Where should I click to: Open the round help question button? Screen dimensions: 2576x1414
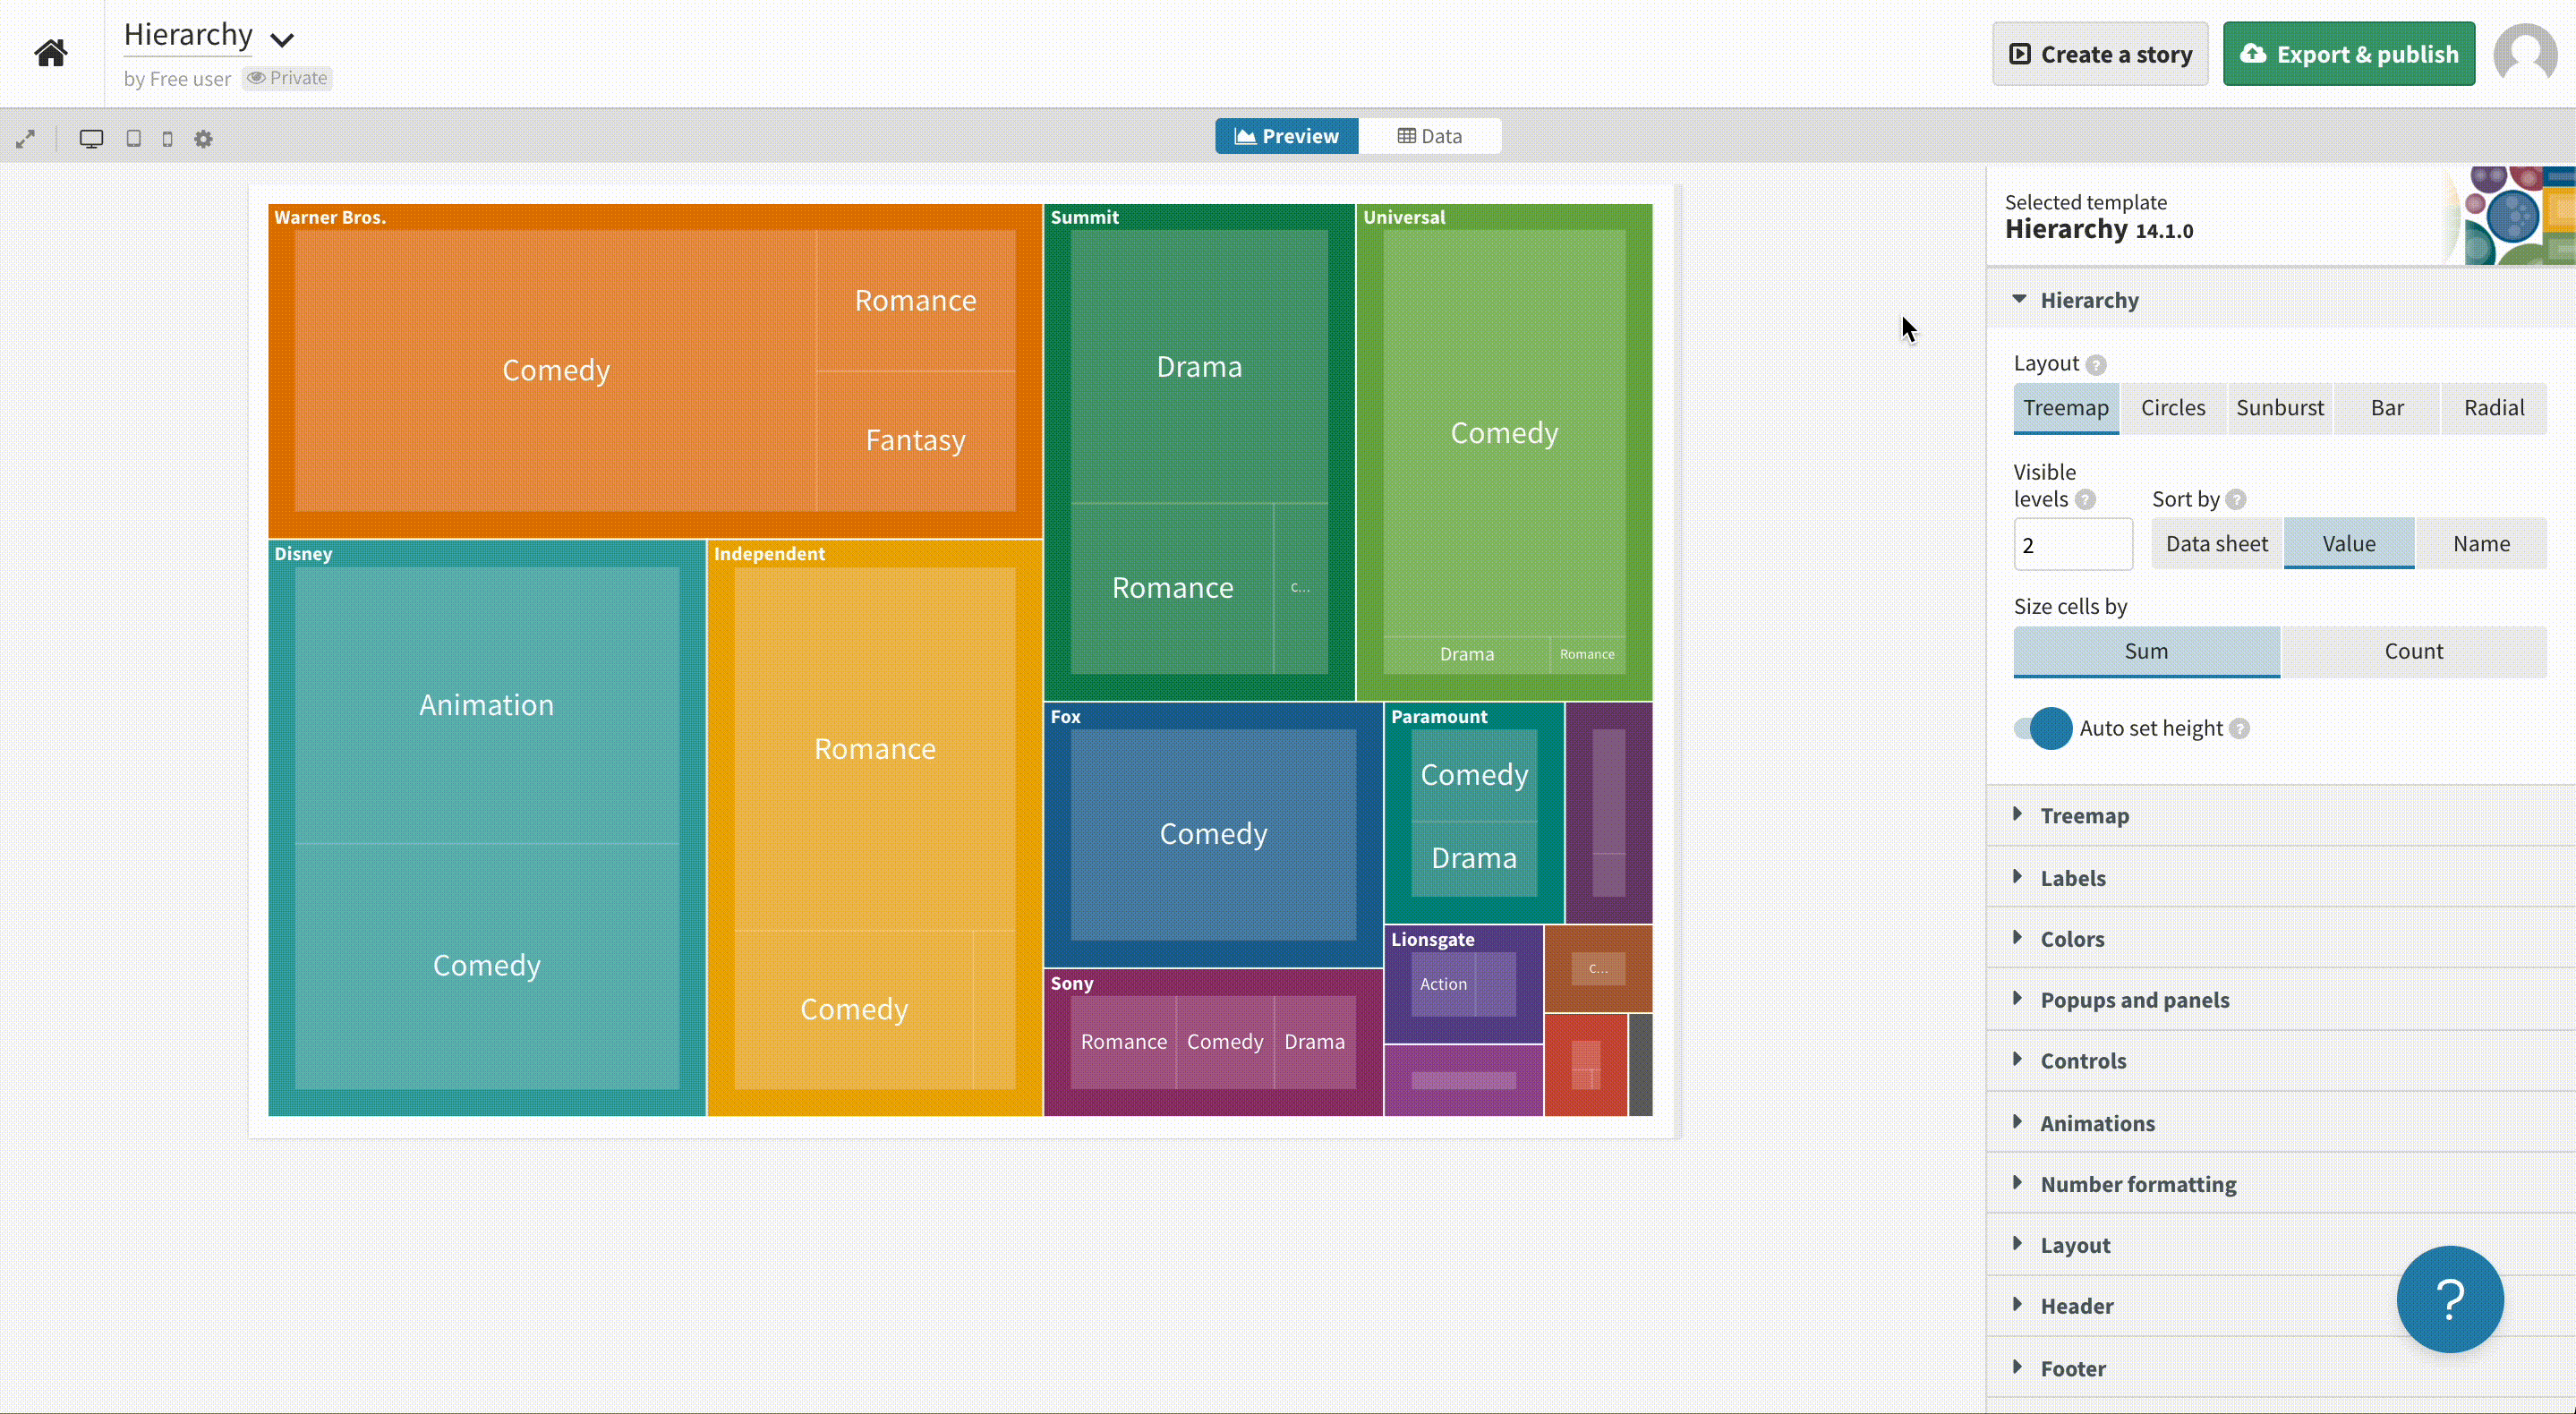pyautogui.click(x=2449, y=1299)
